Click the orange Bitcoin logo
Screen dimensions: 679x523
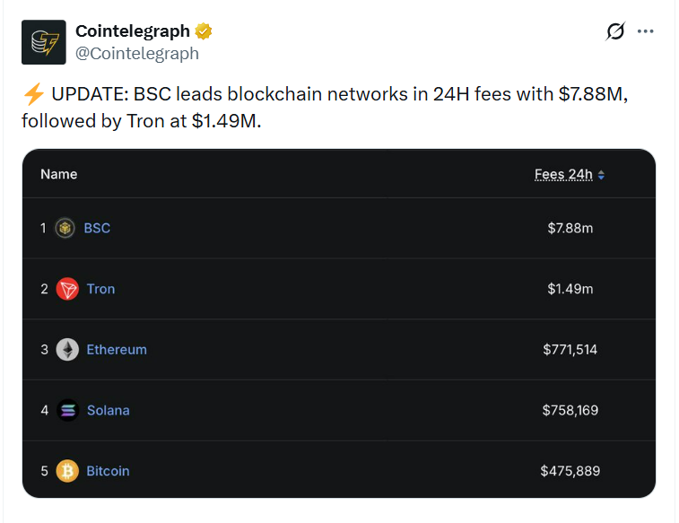pos(67,471)
